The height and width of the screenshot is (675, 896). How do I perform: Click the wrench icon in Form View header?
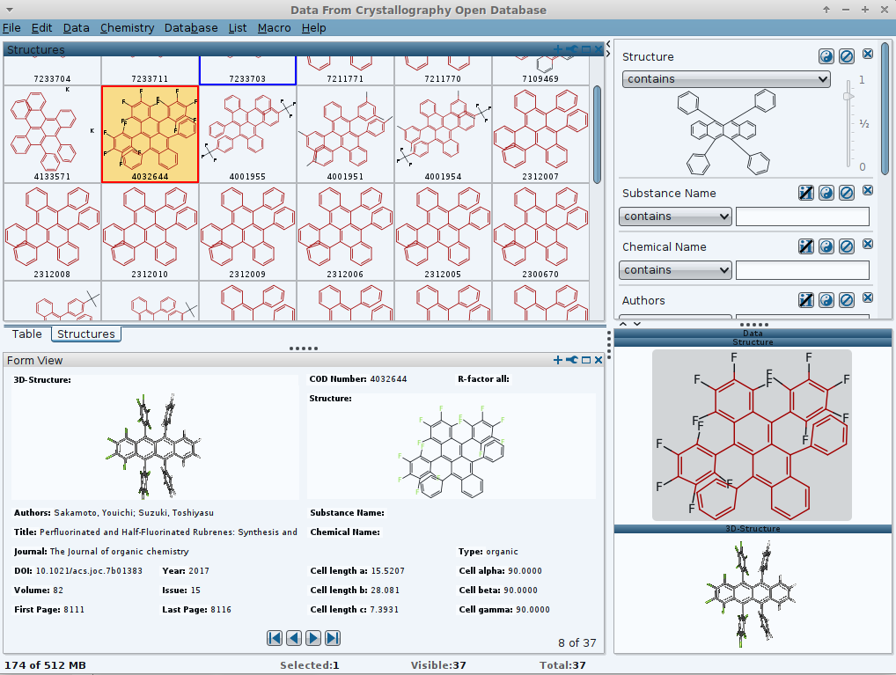[x=571, y=360]
